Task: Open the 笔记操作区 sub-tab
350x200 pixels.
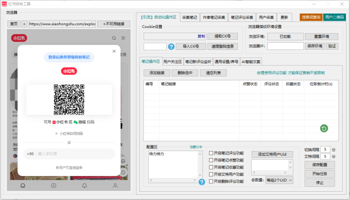Action: [150, 62]
